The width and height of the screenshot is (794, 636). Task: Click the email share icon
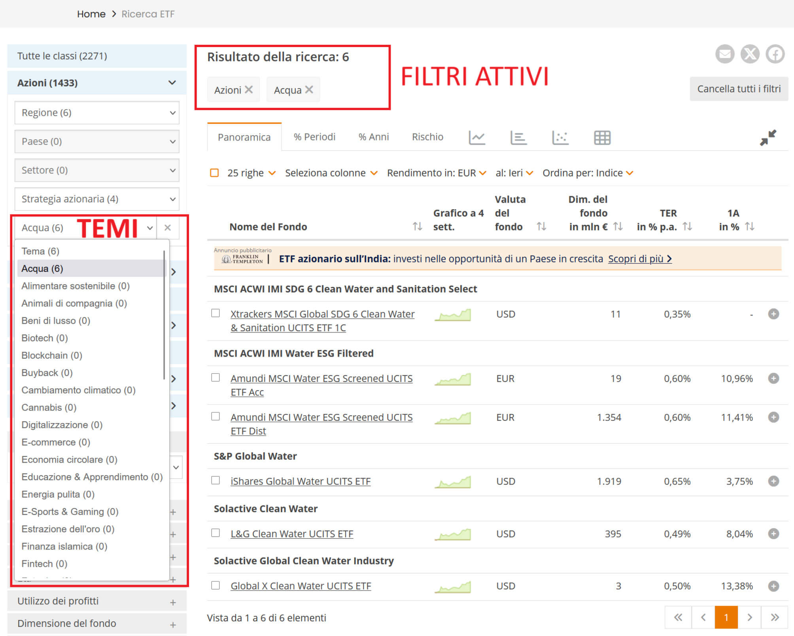pyautogui.click(x=724, y=54)
